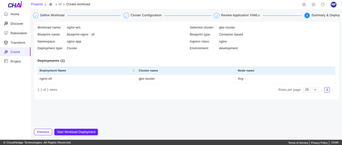Click the project grid icon in breadcrumb

pos(51,4)
